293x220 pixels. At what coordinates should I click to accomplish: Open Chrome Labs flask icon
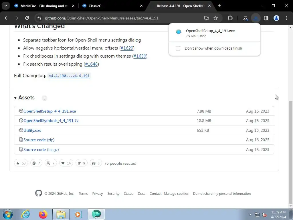pyautogui.click(x=245, y=18)
